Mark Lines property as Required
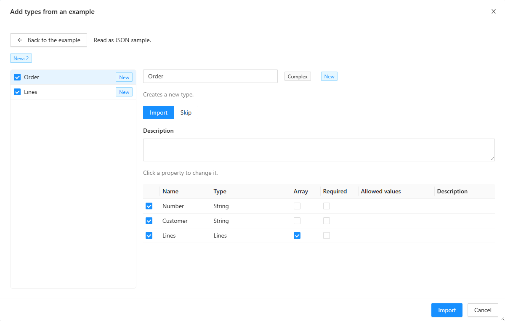 327,235
